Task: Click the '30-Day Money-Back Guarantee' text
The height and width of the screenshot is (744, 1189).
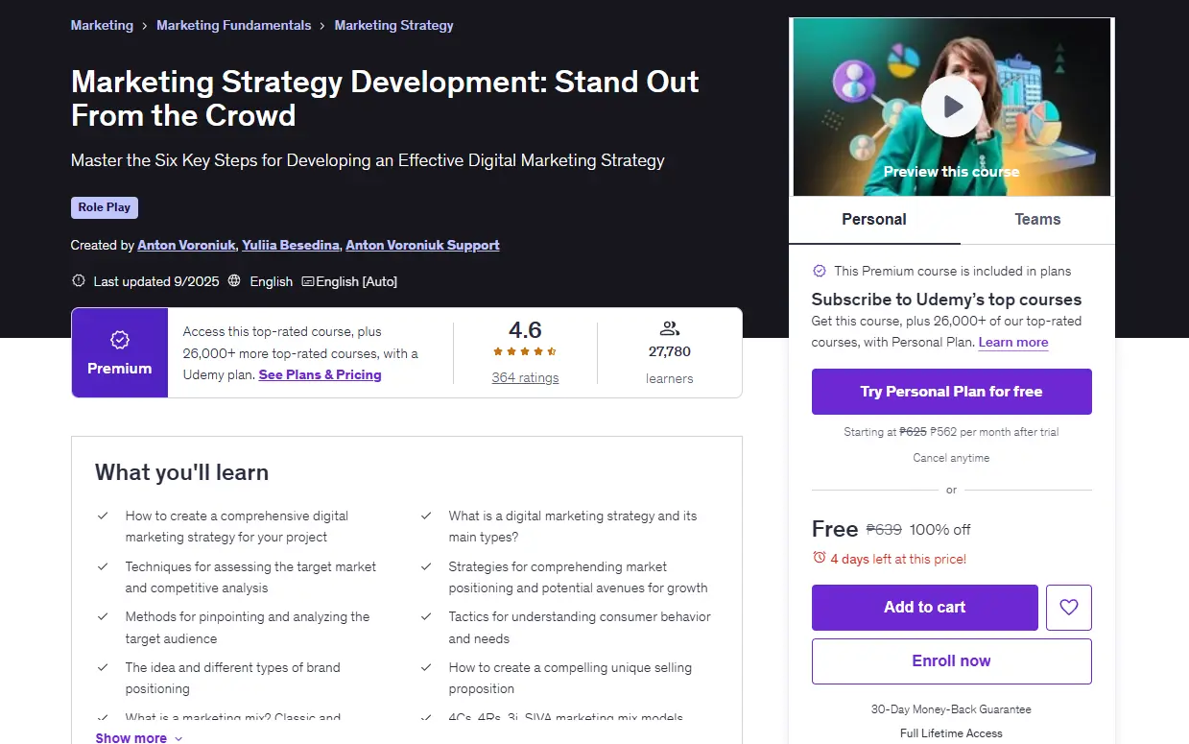Action: (x=951, y=709)
